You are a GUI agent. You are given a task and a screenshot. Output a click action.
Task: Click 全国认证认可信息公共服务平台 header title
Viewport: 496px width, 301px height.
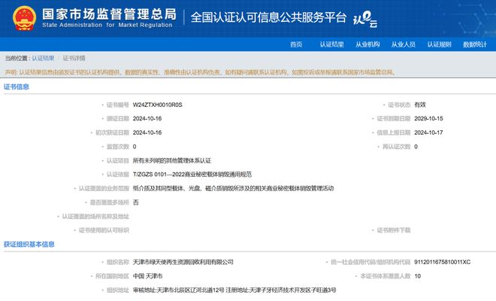click(268, 17)
